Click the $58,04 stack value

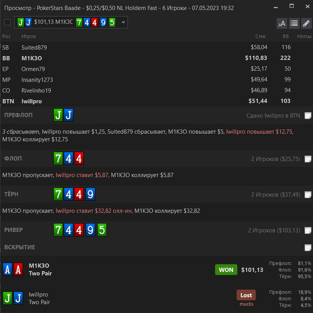(259, 47)
